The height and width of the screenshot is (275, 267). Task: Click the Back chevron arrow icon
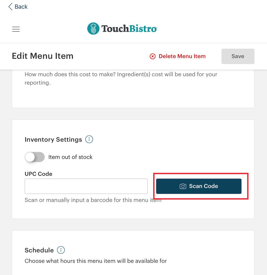click(x=10, y=7)
